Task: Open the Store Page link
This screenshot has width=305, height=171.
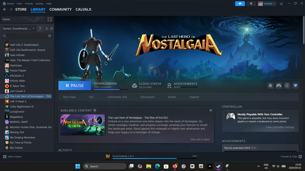Action: pyautogui.click(x=69, y=97)
